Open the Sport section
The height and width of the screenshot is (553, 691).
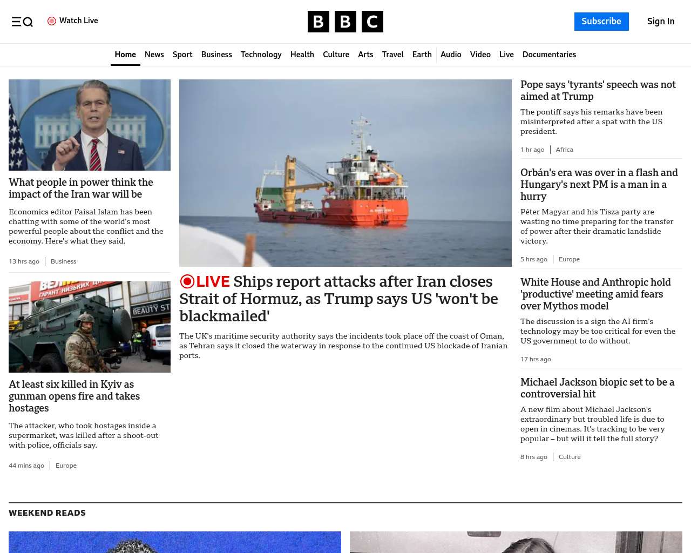point(182,55)
